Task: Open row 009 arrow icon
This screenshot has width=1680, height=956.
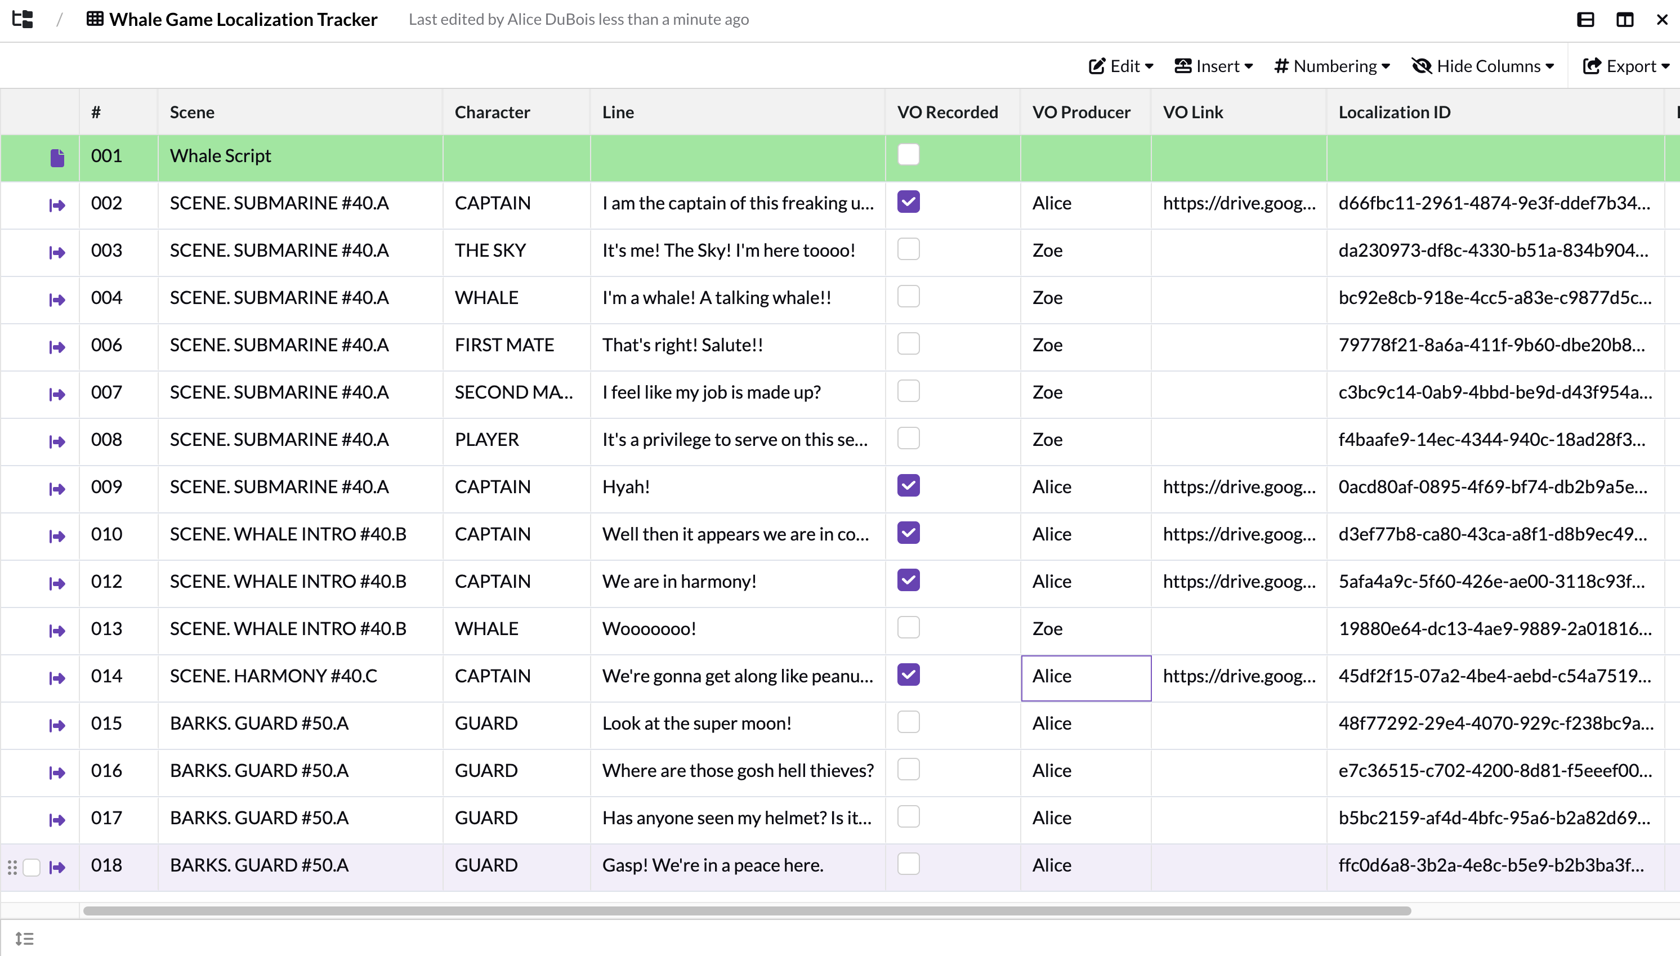Action: tap(57, 489)
